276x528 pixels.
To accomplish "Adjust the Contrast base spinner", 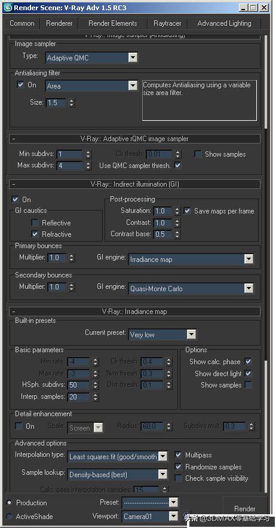I will click(177, 234).
